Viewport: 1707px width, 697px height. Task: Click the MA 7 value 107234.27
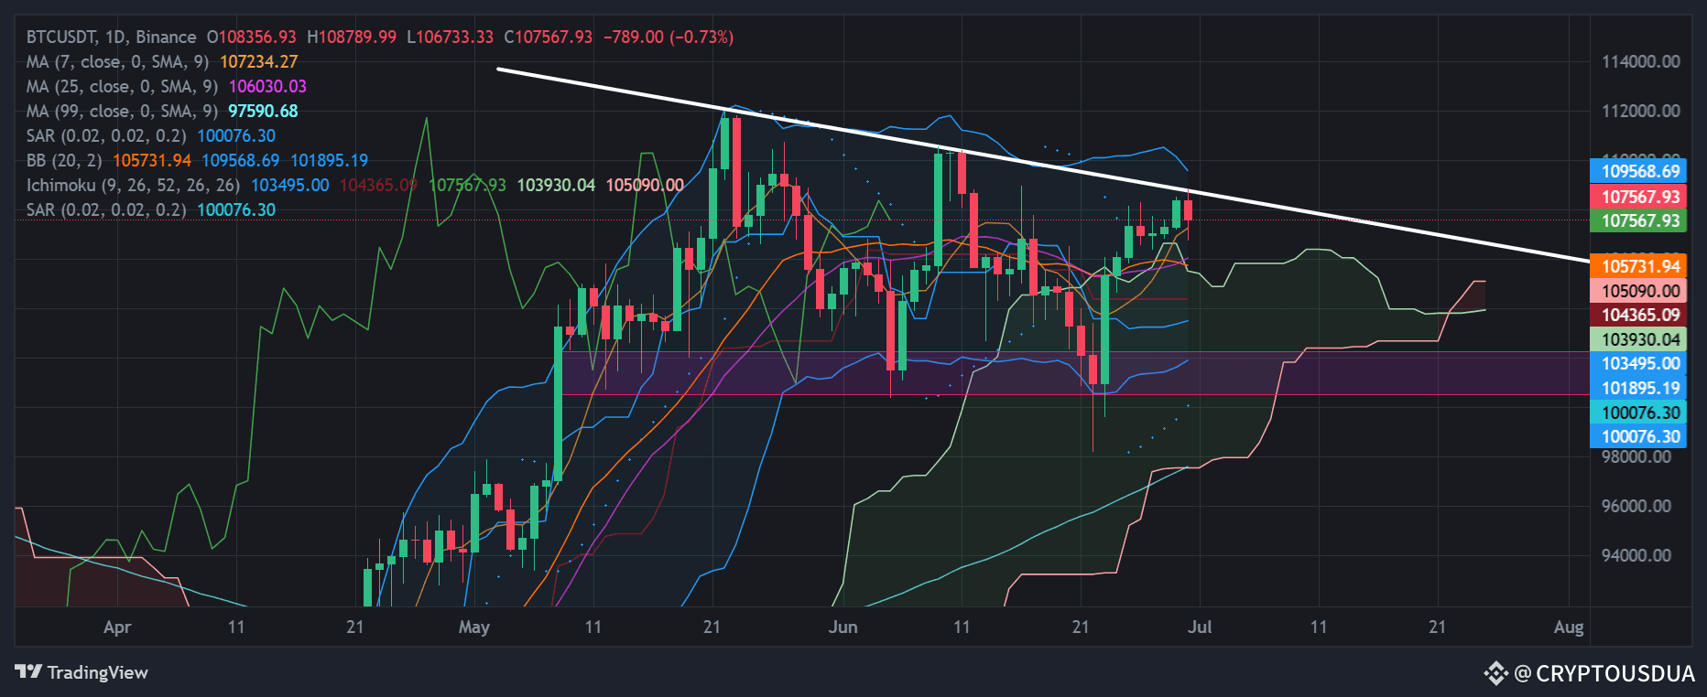259,61
